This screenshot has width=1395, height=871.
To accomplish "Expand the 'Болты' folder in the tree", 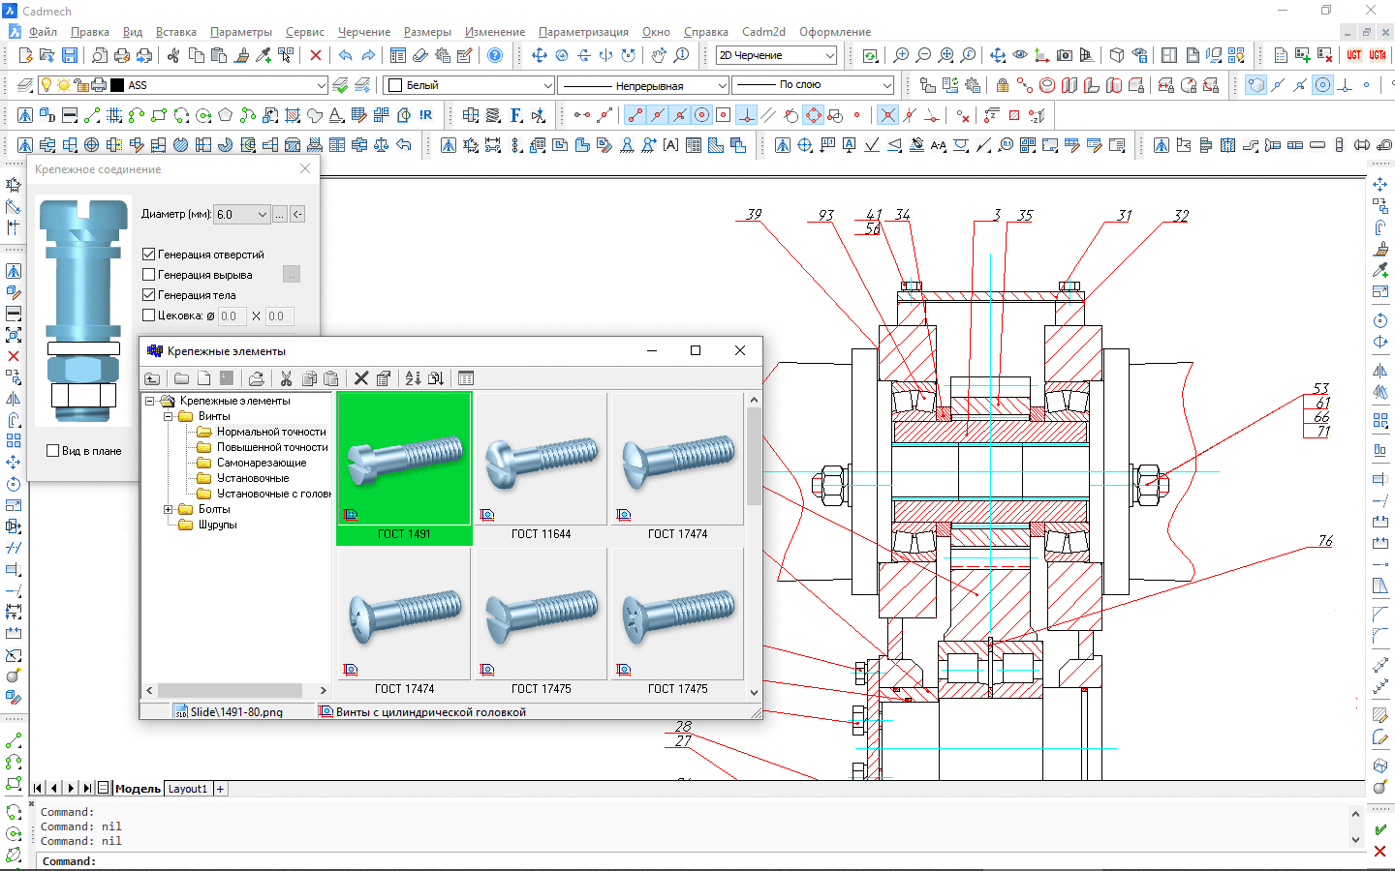I will [x=168, y=509].
